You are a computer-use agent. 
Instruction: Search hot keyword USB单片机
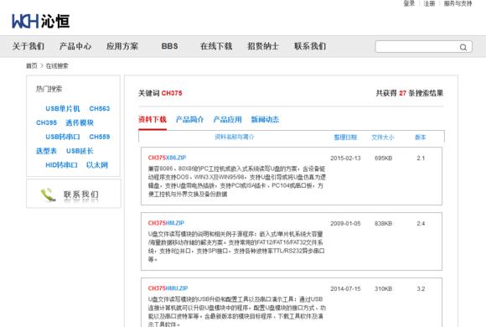63,109
